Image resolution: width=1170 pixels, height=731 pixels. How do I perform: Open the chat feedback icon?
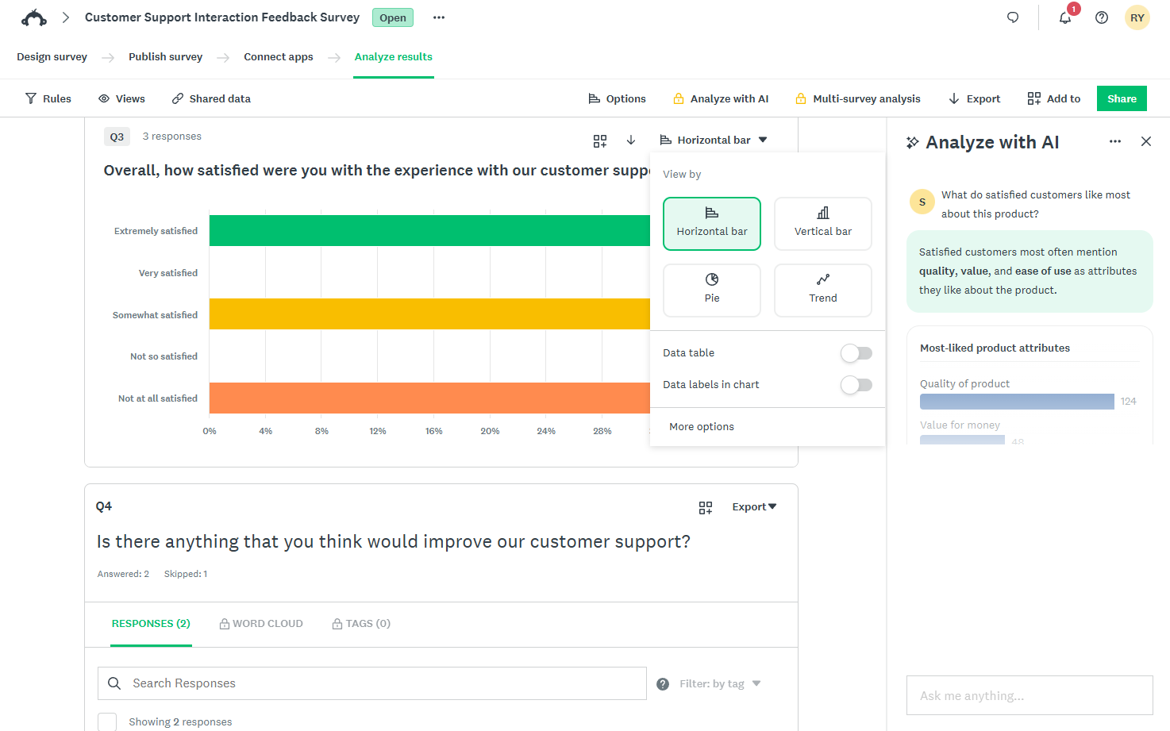coord(1013,17)
